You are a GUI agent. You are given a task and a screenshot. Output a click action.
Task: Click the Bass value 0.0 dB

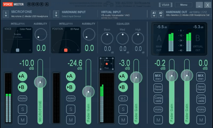point(108,49)
